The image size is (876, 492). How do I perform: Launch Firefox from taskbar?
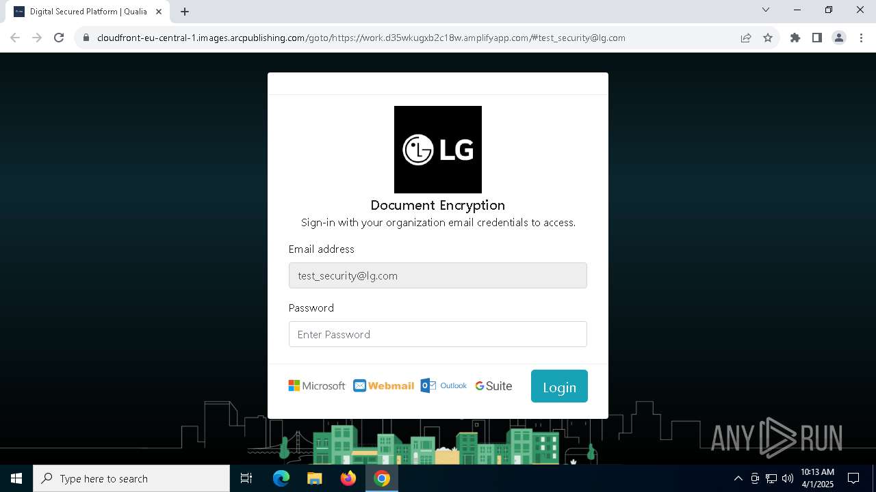(348, 478)
